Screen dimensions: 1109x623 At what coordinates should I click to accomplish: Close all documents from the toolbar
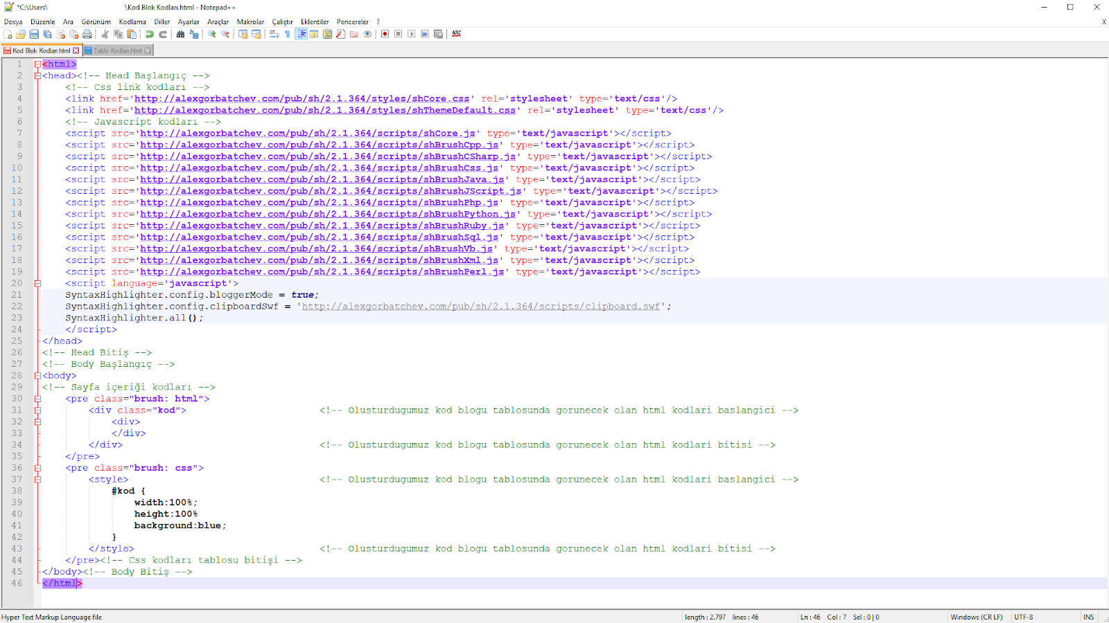coord(74,34)
